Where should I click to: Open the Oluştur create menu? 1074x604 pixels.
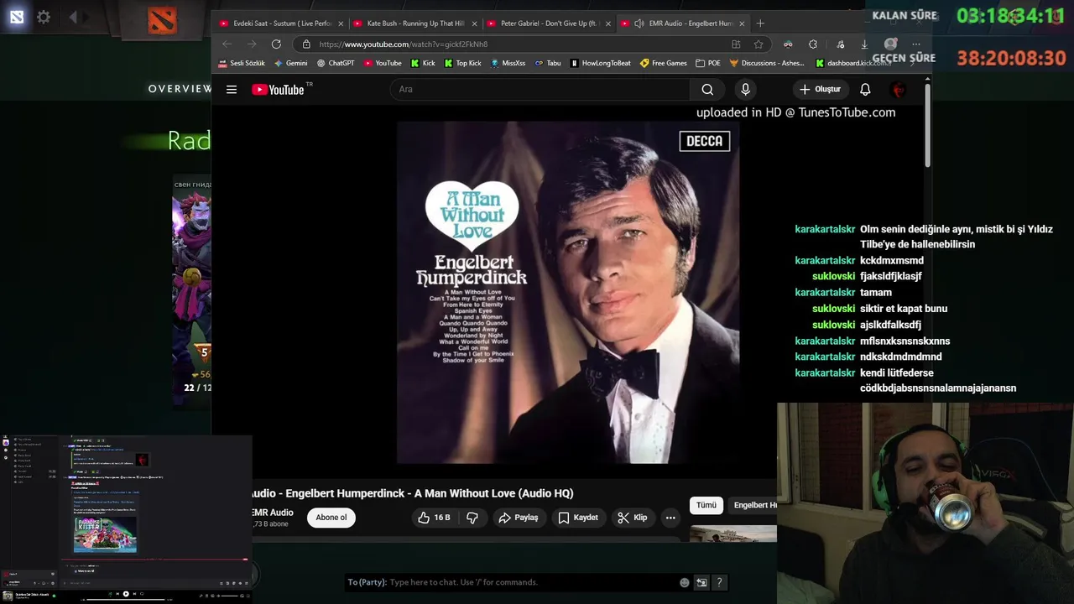pos(820,90)
